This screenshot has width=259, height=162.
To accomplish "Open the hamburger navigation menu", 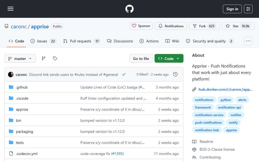I will click(11, 9).
